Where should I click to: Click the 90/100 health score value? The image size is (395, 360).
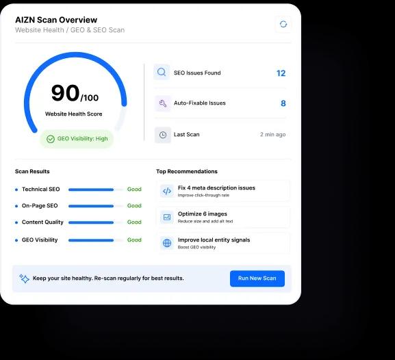75,93
